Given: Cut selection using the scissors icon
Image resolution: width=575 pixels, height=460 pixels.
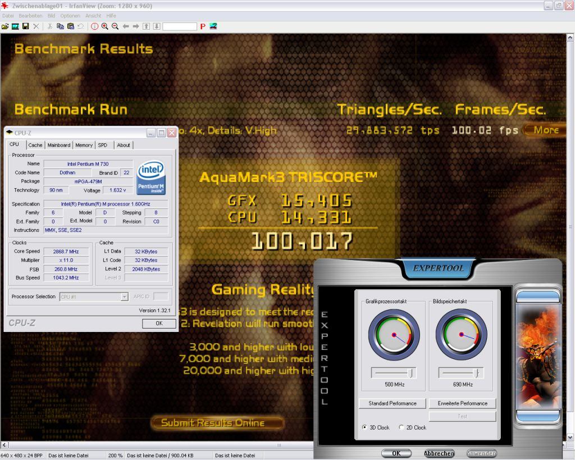Looking at the screenshot, I should [x=50, y=26].
